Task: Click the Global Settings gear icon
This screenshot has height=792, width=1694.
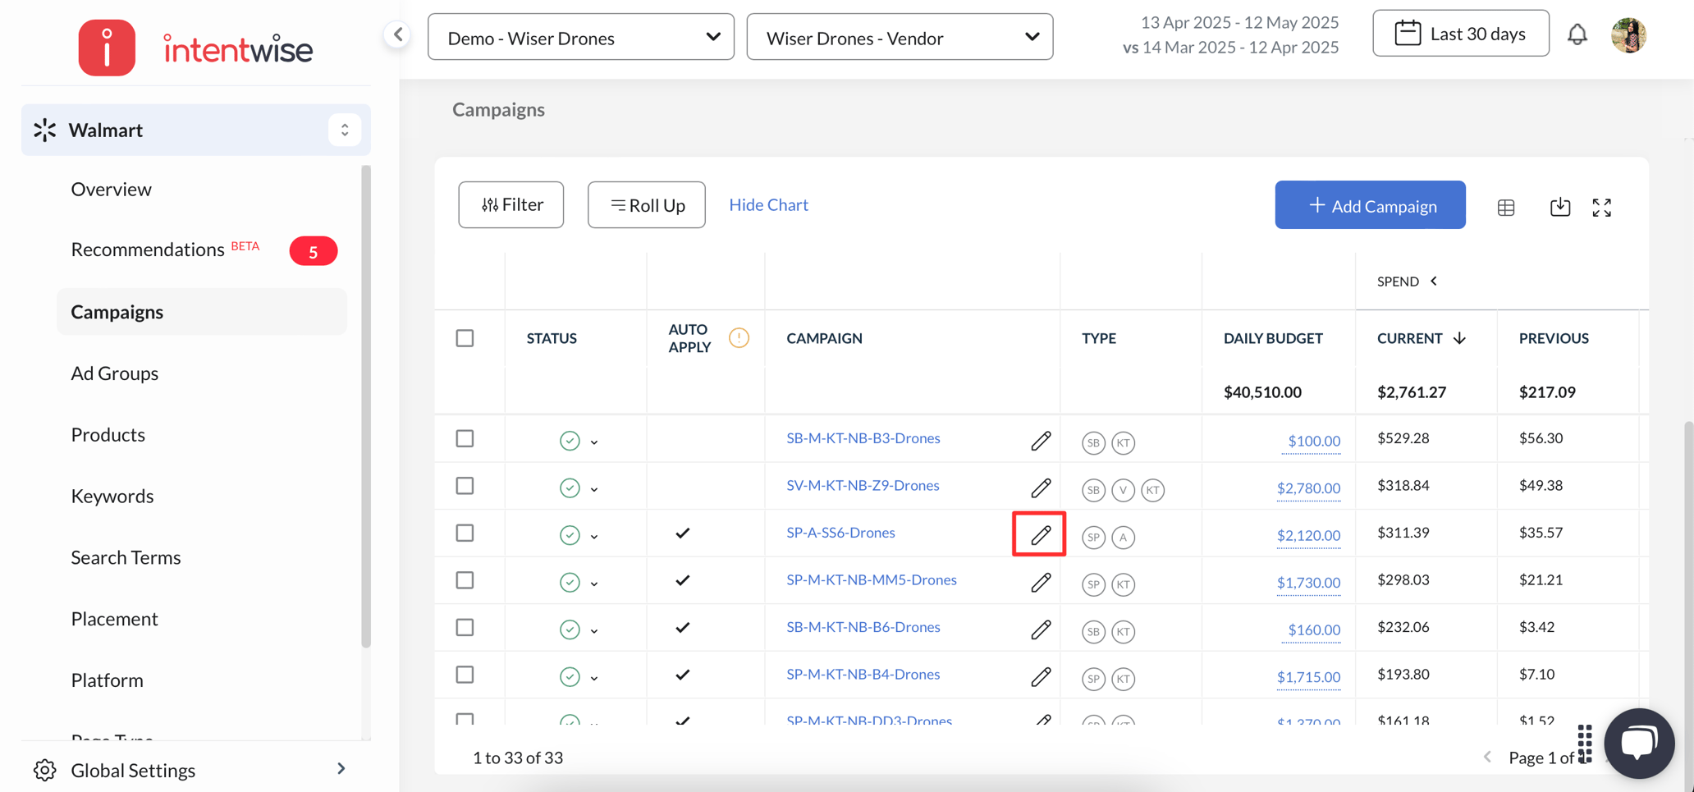Action: tap(45, 769)
